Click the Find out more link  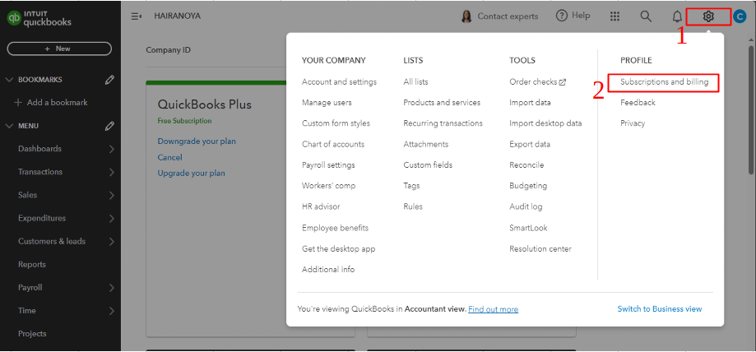click(x=494, y=309)
